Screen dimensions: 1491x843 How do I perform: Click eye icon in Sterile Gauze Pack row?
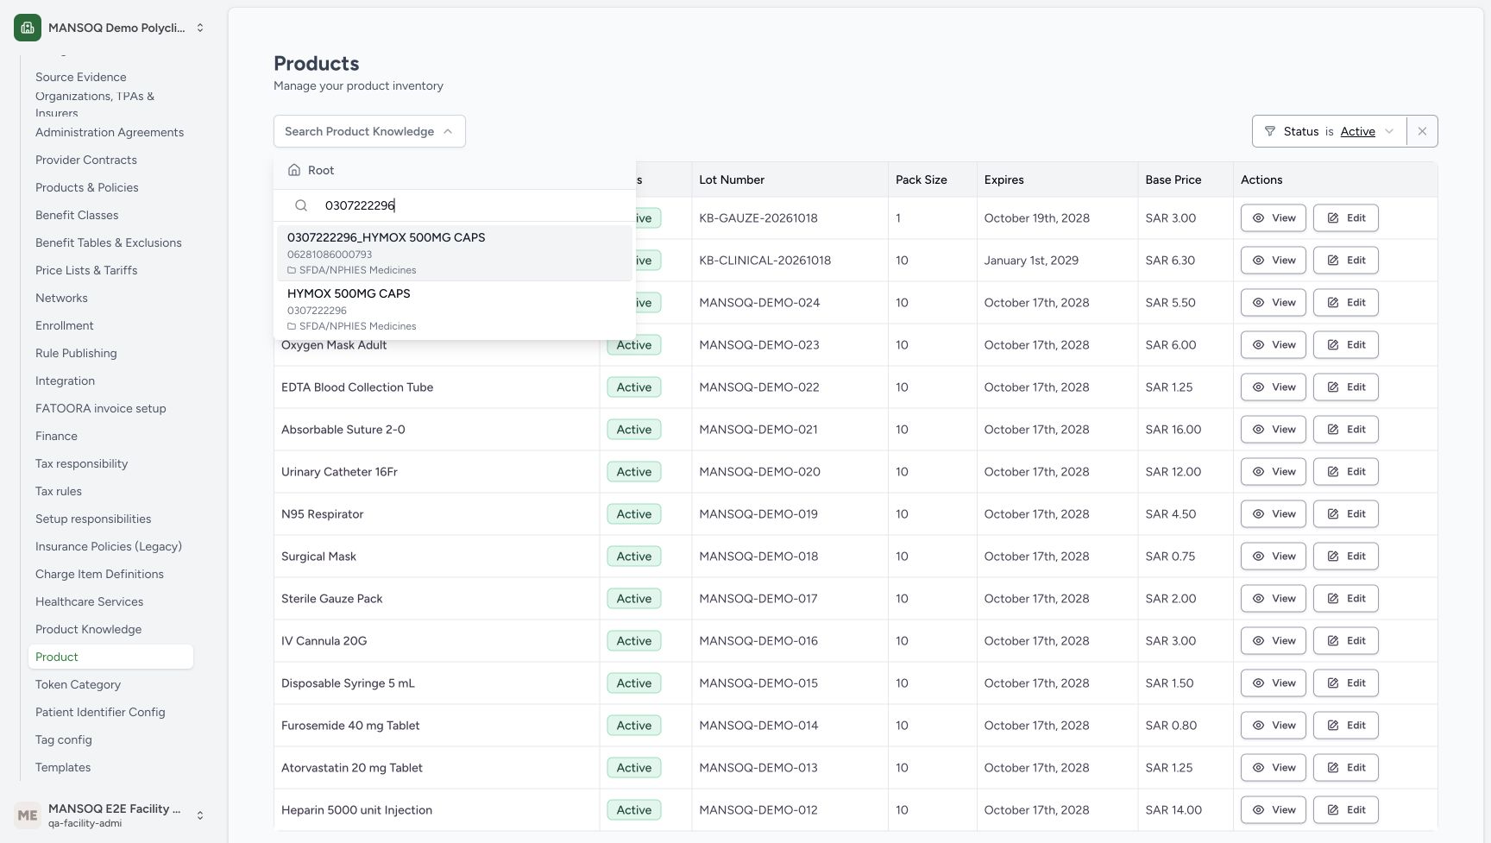pyautogui.click(x=1258, y=599)
